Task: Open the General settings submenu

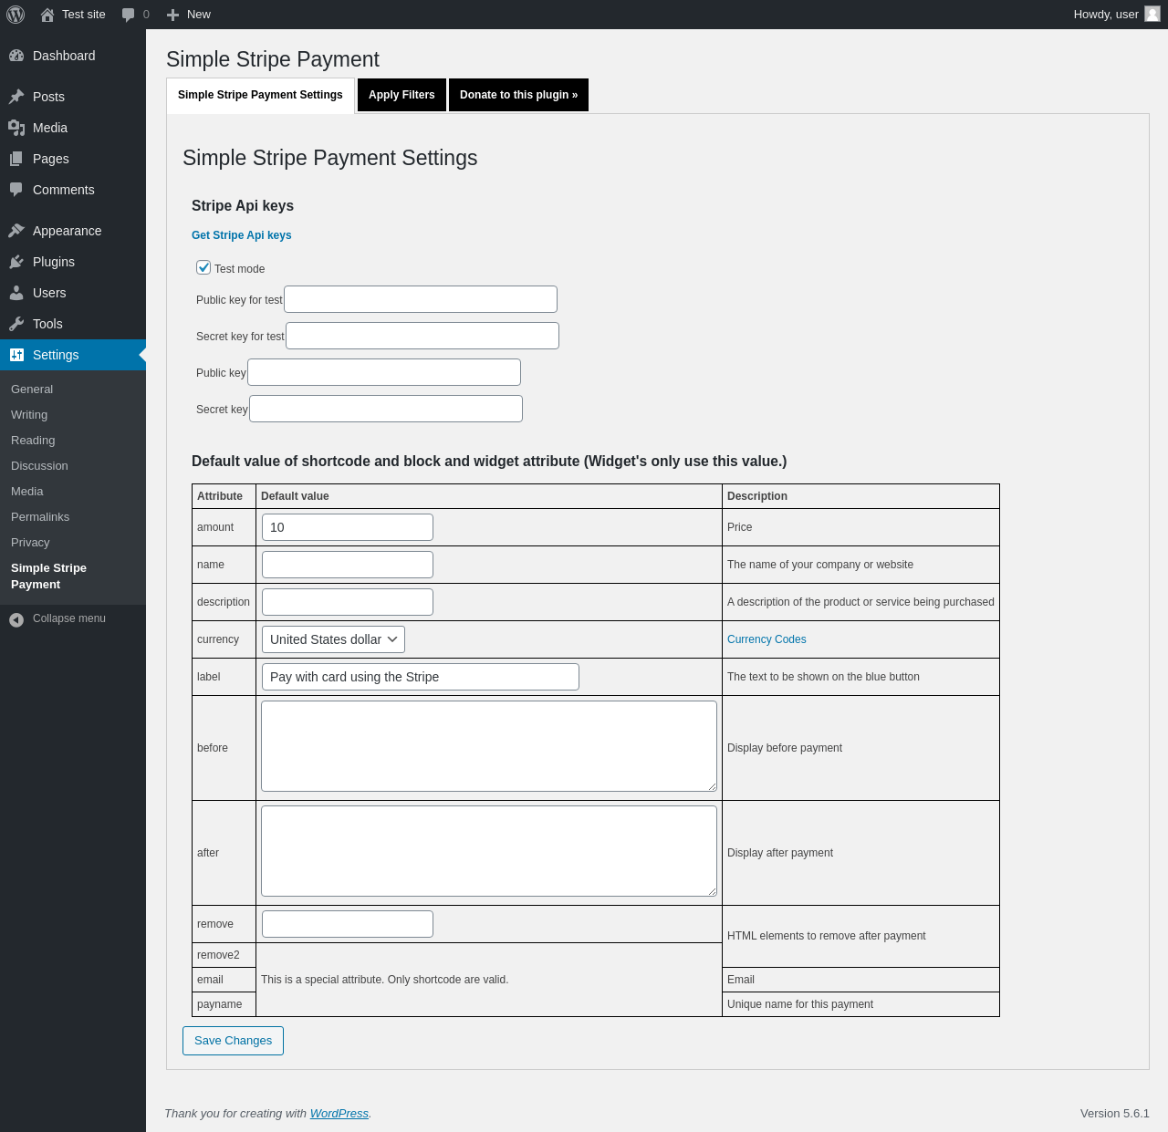Action: (x=32, y=389)
